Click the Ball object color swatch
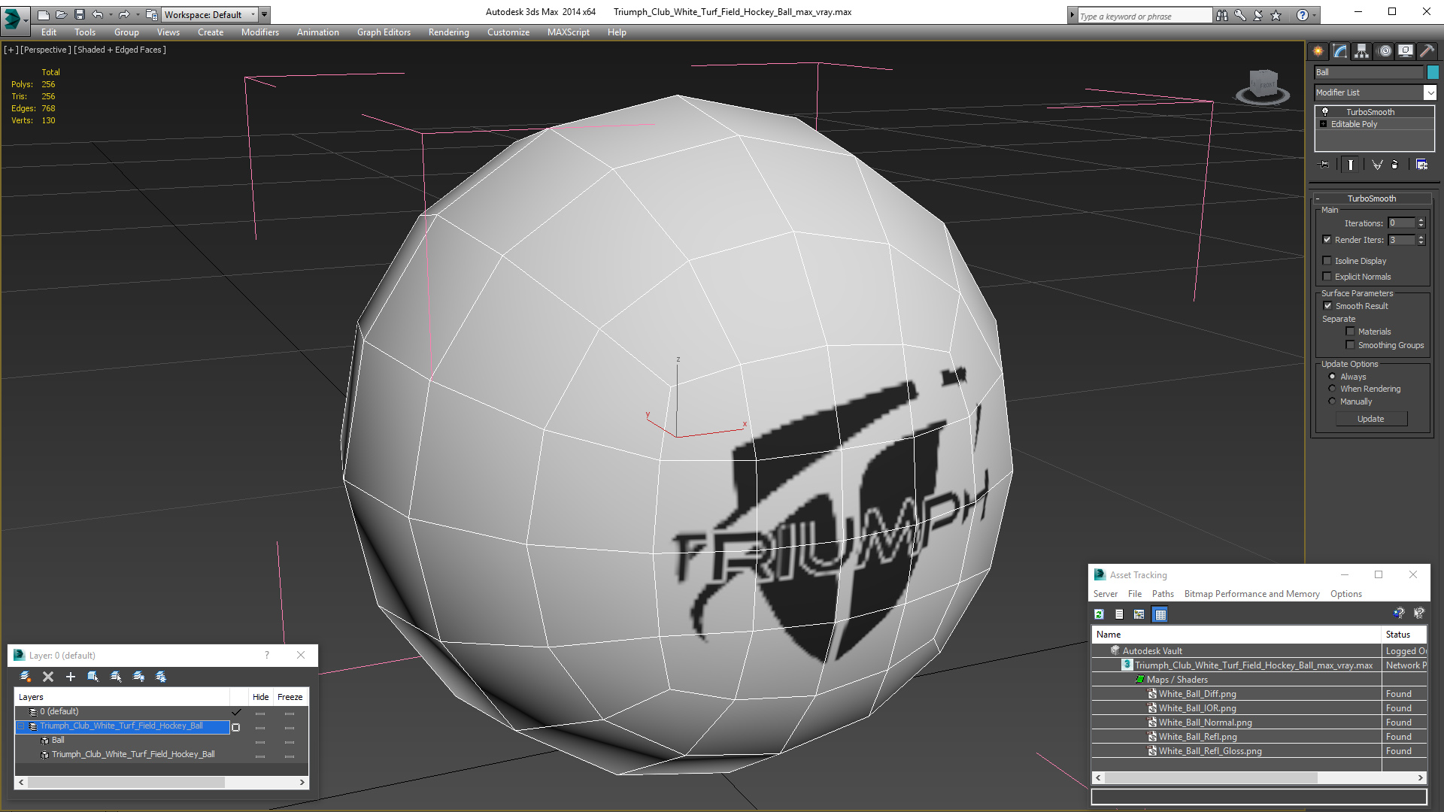The height and width of the screenshot is (812, 1444). click(x=1433, y=72)
